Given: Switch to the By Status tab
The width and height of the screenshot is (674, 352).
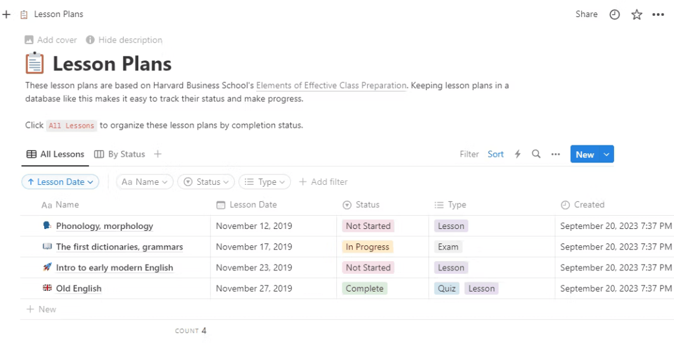Looking at the screenshot, I should click(119, 154).
